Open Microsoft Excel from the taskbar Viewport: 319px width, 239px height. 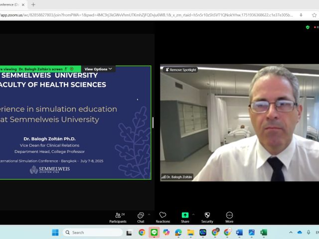[x=264, y=233]
